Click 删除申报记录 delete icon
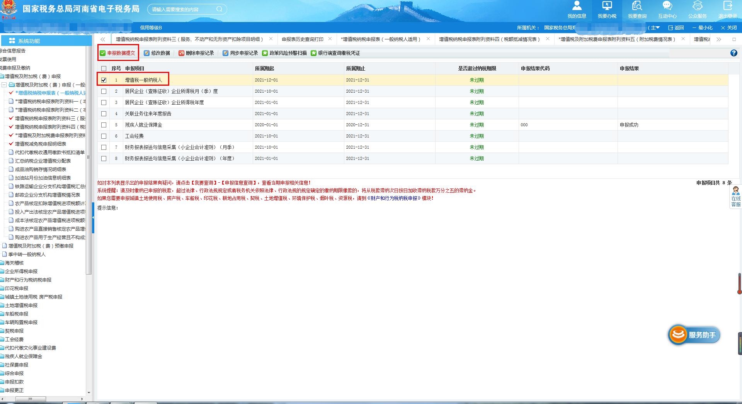This screenshot has height=404, width=742. point(181,53)
